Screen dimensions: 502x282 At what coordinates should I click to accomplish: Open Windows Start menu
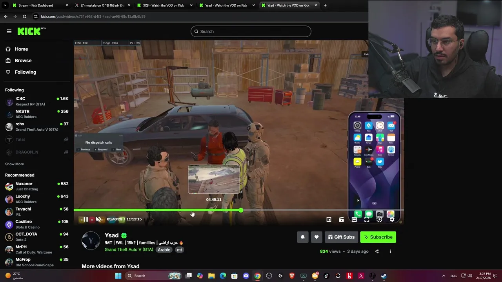[x=118, y=276]
